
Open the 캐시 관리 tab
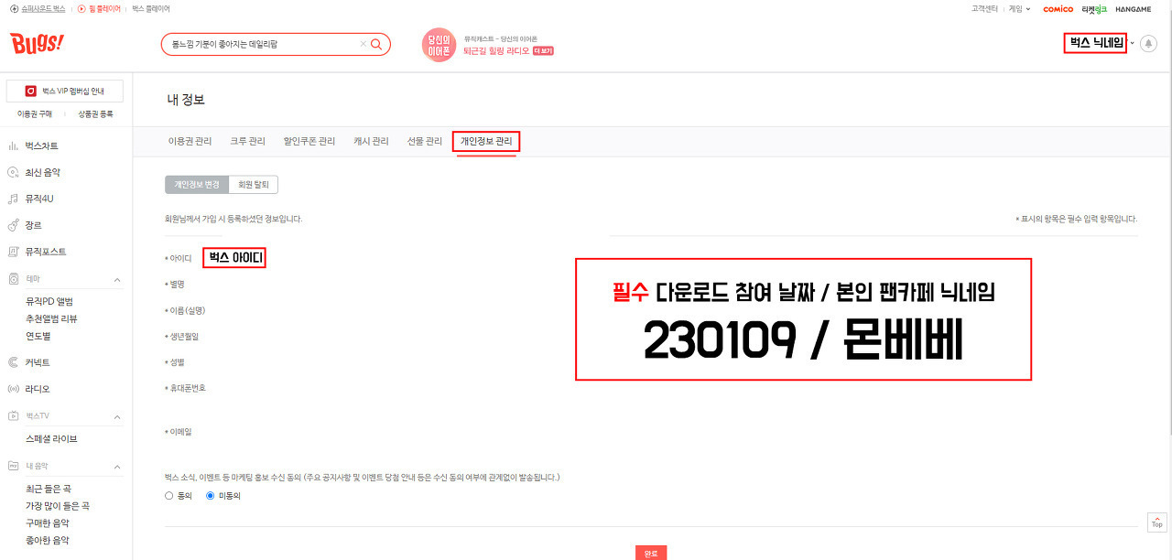[371, 141]
